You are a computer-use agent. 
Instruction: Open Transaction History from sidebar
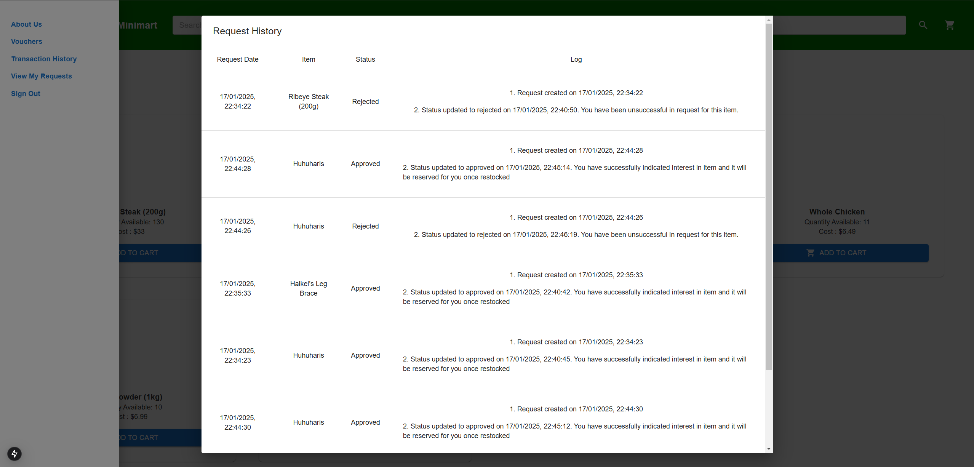[x=44, y=59]
